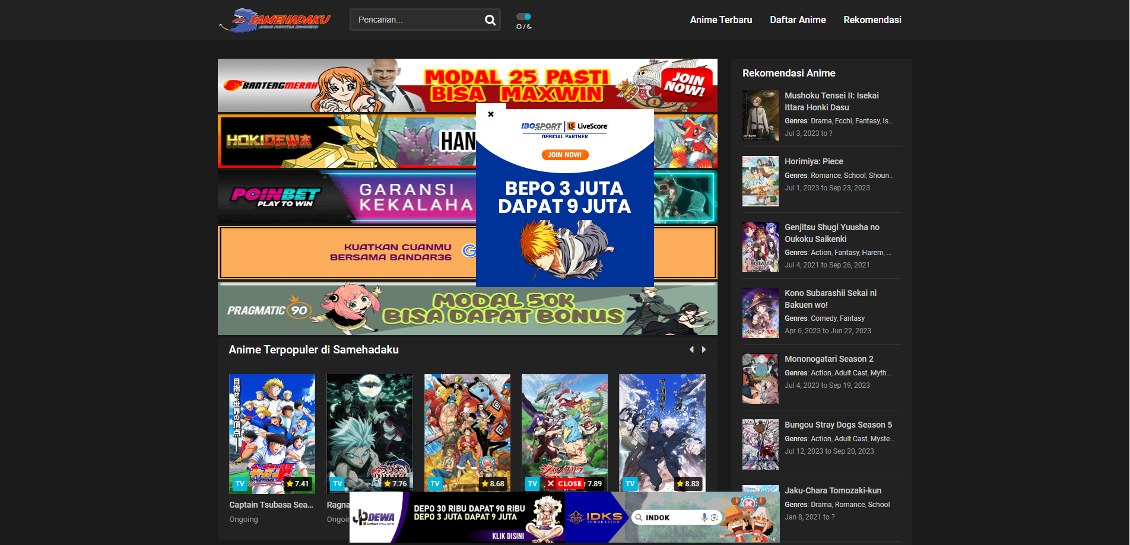Viewport: 1130px width, 545px height.
Task: Open the One Piece poster rated 8.68
Action: click(467, 434)
